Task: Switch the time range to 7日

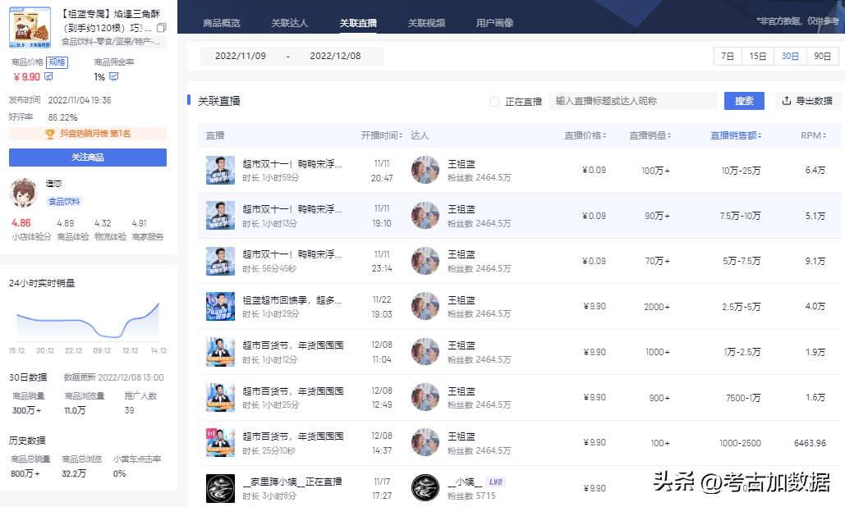Action: [x=726, y=56]
